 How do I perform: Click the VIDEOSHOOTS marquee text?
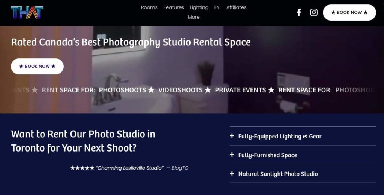[x=180, y=90]
